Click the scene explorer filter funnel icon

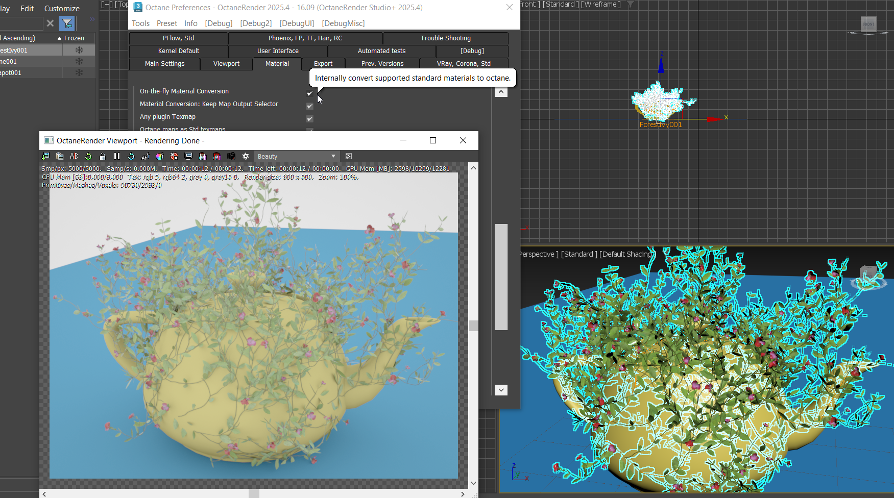pos(67,23)
